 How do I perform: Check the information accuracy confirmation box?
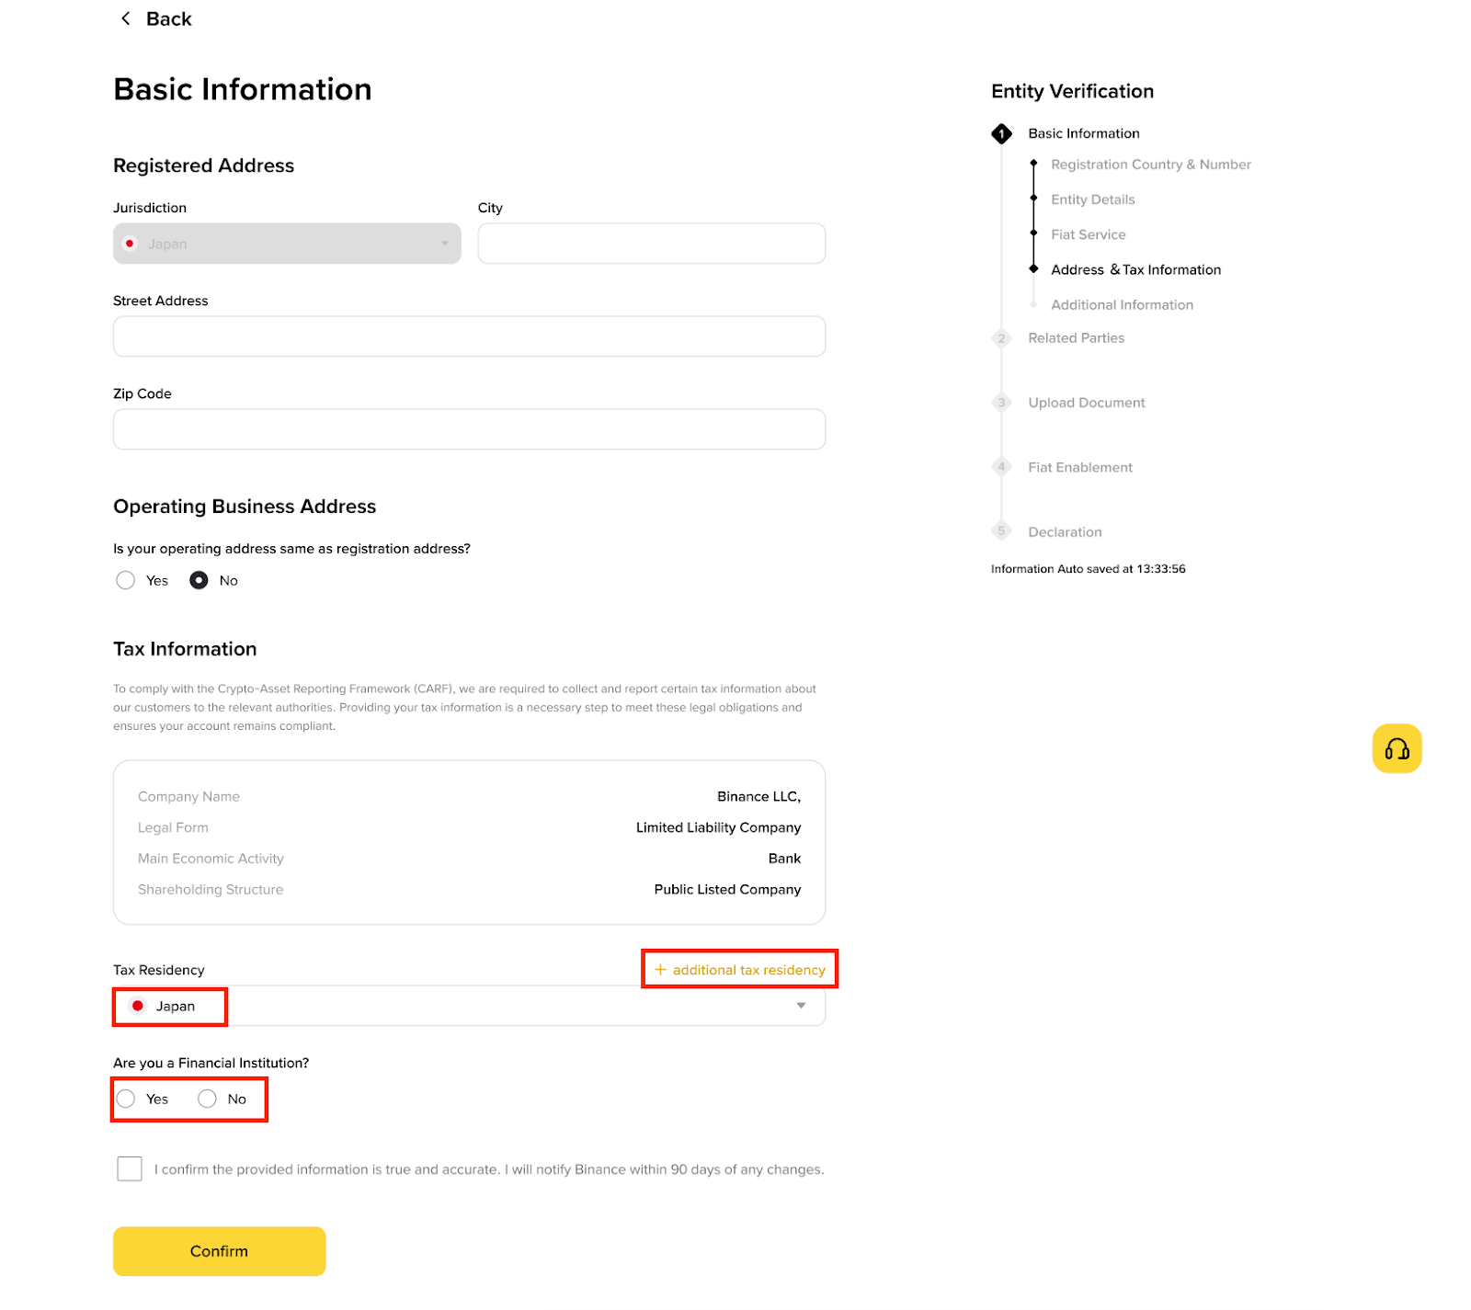coord(130,1168)
